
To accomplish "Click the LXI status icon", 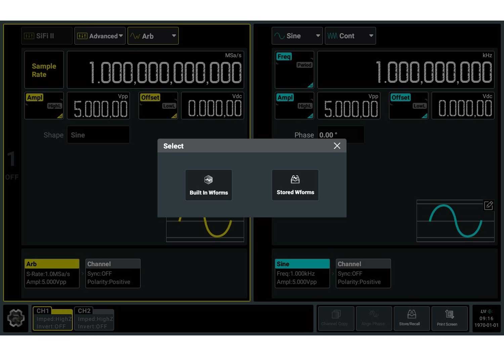I will click(483, 311).
